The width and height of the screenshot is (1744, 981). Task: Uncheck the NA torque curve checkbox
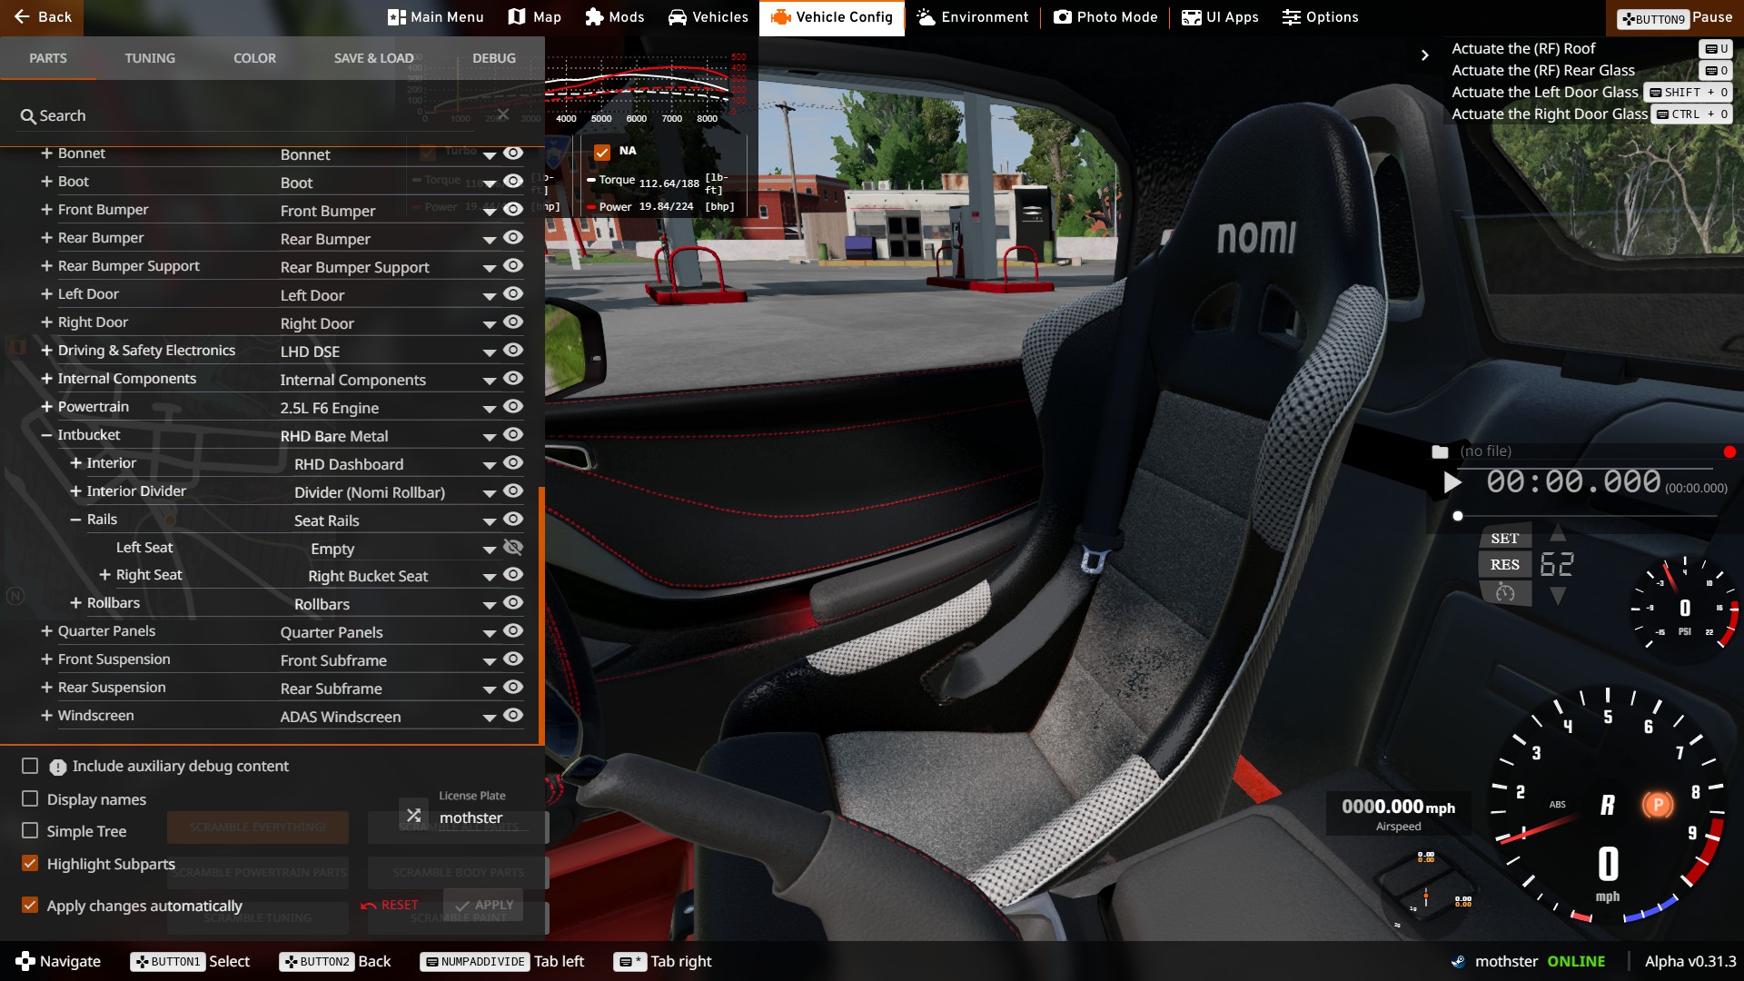(x=602, y=152)
